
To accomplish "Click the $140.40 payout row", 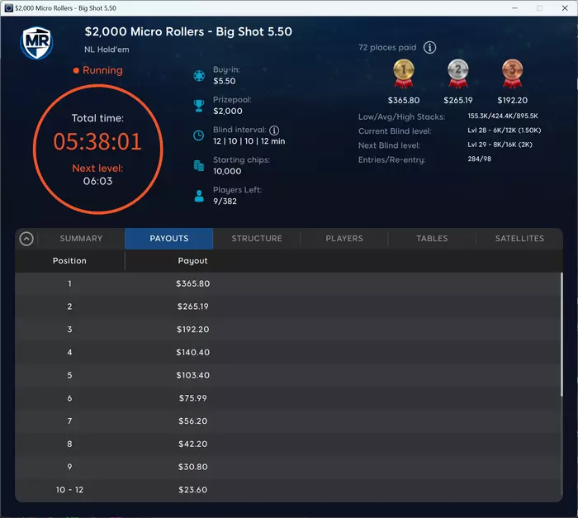I will click(287, 352).
